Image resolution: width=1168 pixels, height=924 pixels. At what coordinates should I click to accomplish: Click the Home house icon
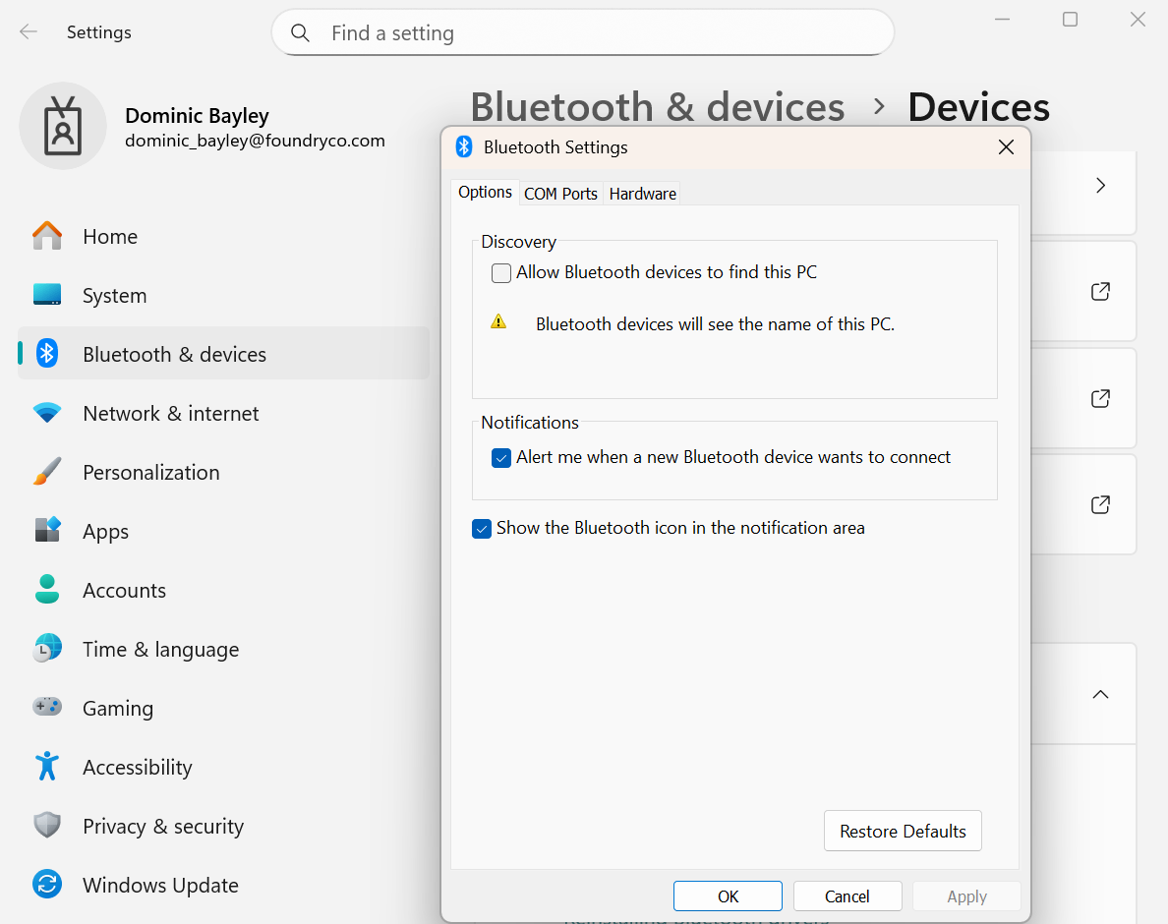click(46, 236)
